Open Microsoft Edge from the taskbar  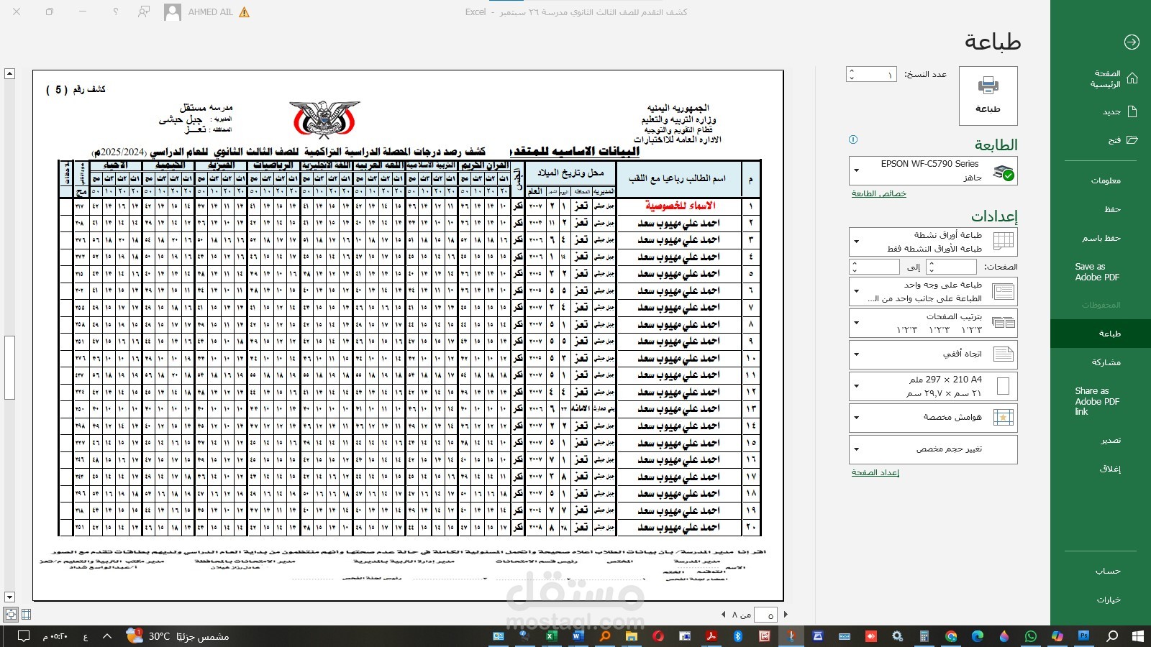pos(978,636)
